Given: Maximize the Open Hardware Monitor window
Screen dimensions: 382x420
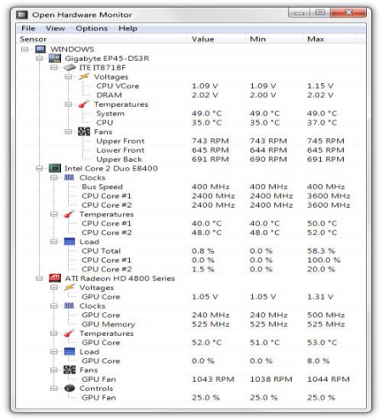Looking at the screenshot, I should 320,13.
